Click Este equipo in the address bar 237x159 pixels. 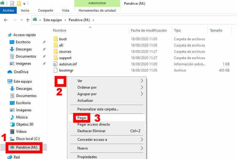tap(53, 20)
